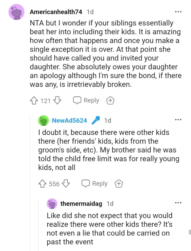Image resolution: width=191 pixels, height=251 pixels.
Task: Click Reply under NewAd5624's comment
Action: [x=100, y=184]
